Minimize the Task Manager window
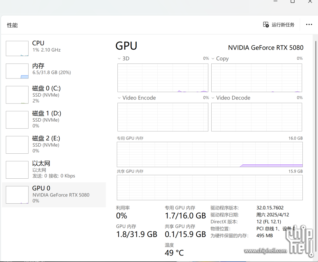318x262 pixels. [x=275, y=1]
